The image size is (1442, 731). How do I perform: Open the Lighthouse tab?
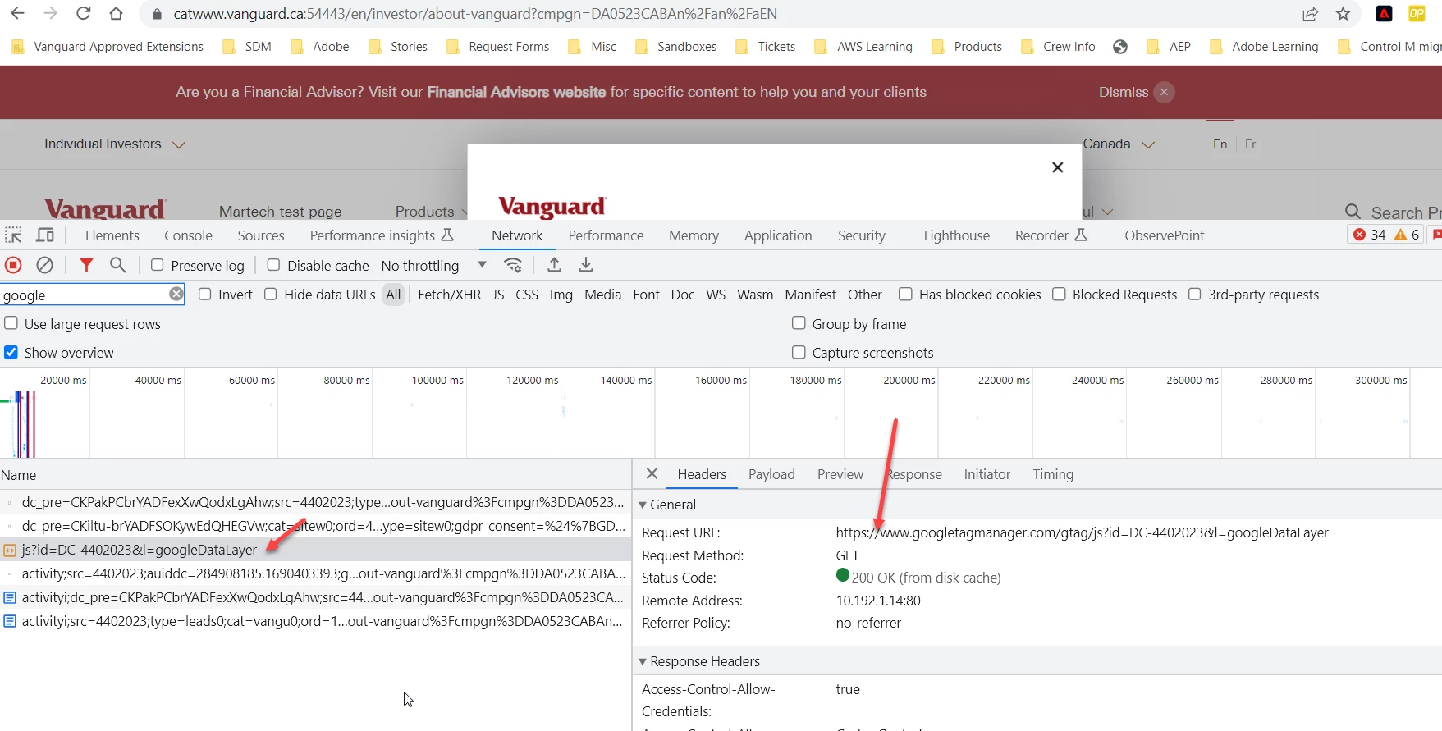click(957, 235)
